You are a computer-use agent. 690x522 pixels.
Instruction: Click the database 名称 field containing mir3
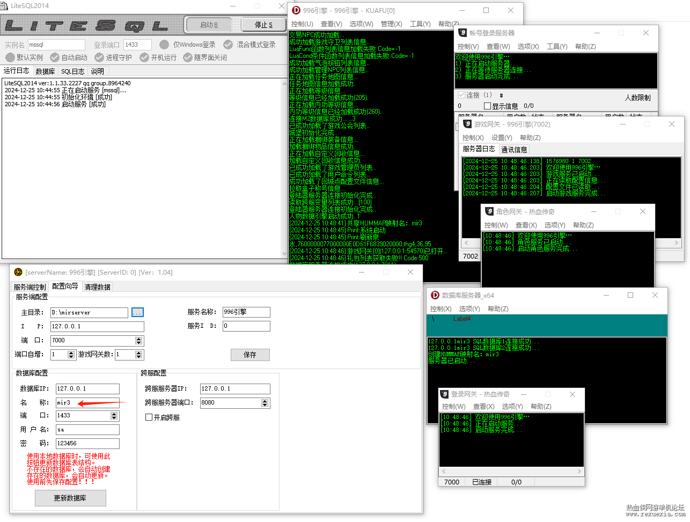[87, 402]
